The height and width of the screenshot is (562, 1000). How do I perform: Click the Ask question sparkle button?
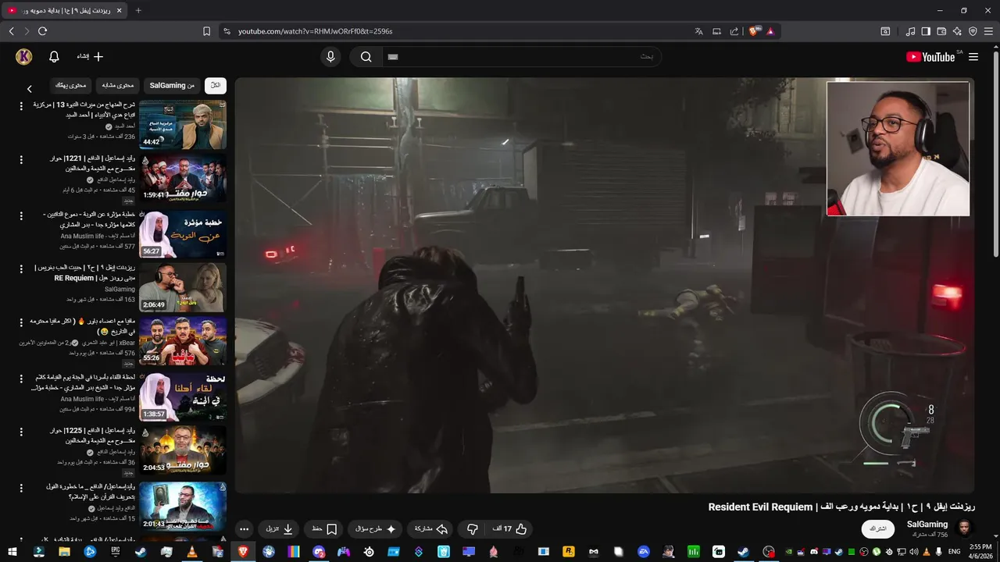click(x=377, y=528)
